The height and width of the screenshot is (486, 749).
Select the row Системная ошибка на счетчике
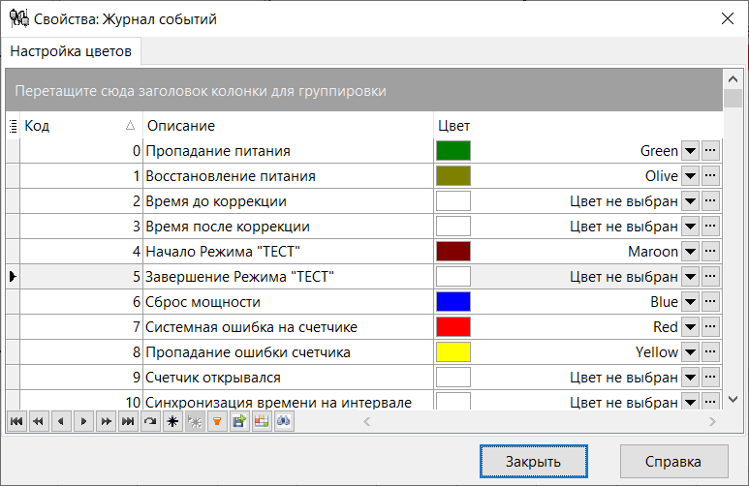point(364,327)
